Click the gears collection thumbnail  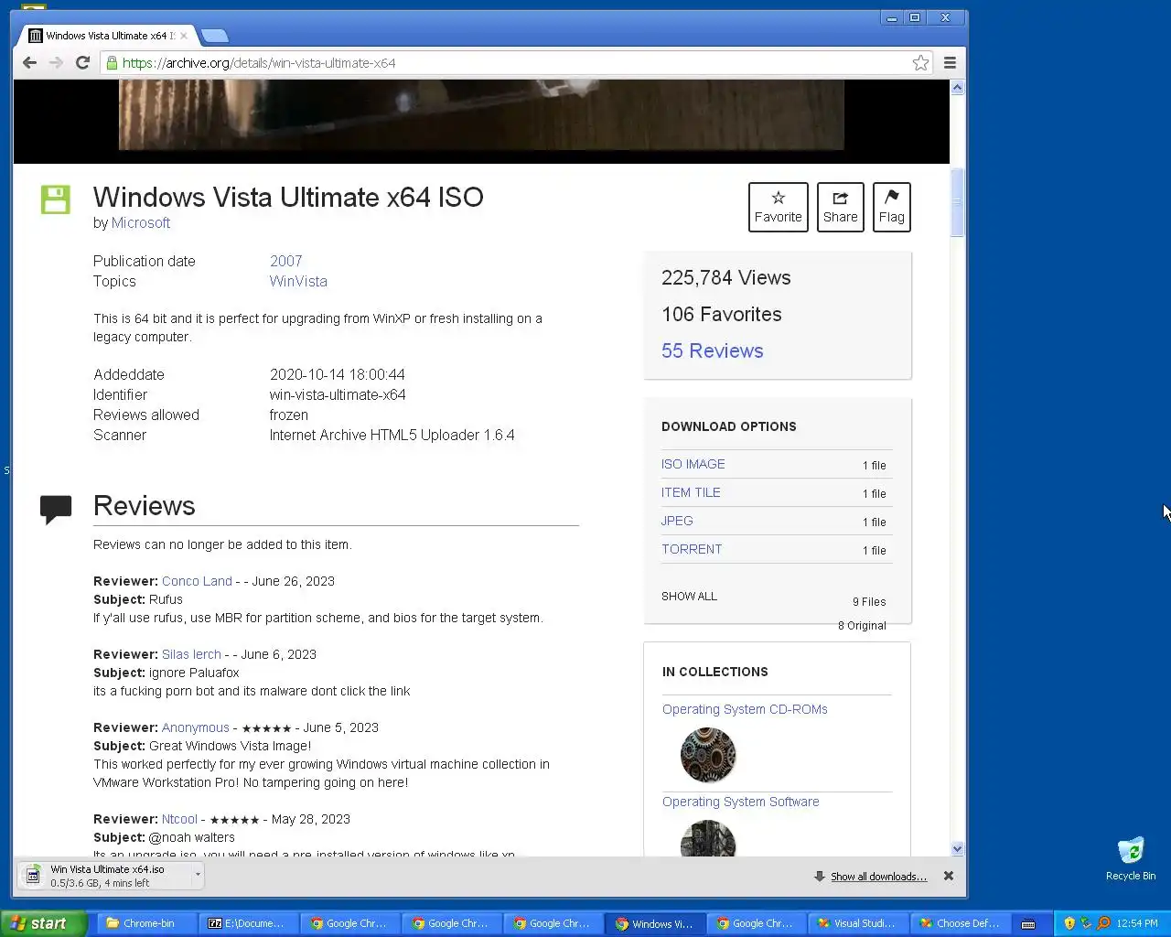(708, 755)
